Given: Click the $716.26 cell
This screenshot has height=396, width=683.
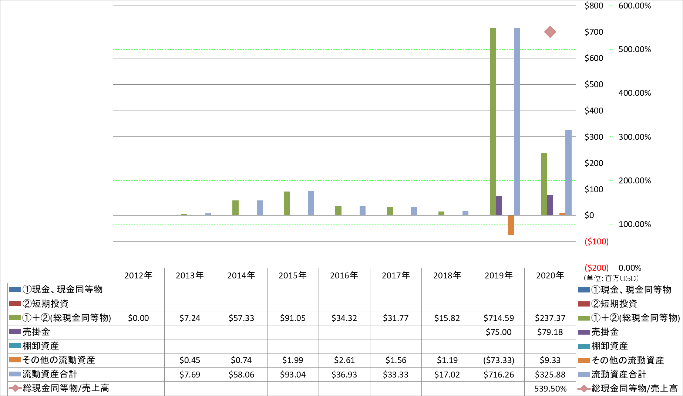Looking at the screenshot, I should point(499,375).
